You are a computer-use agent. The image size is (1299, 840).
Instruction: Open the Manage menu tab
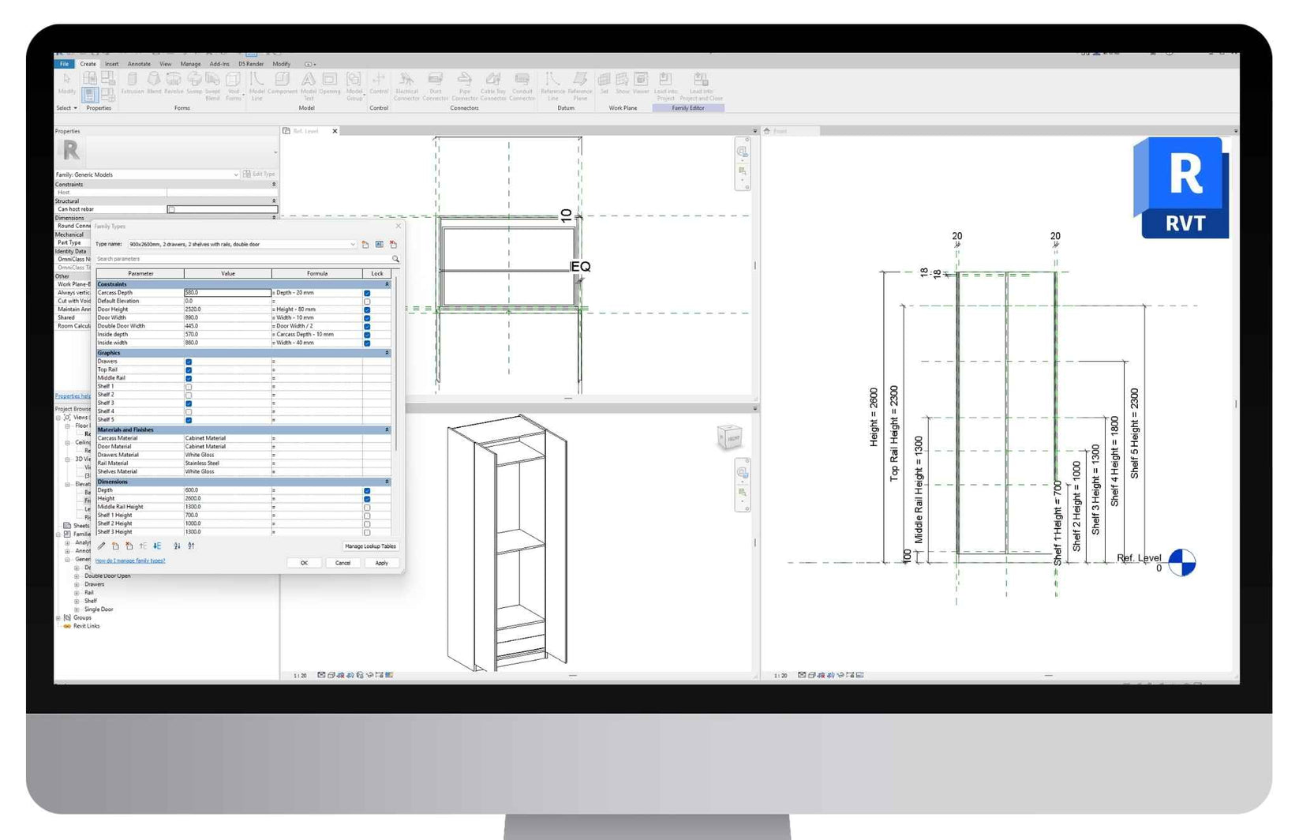(189, 64)
